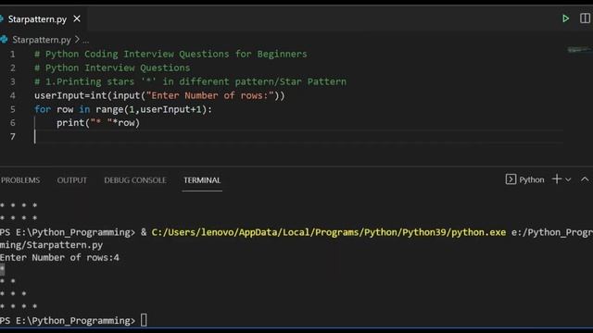Click the Python file icon in tab
This screenshot has height=333, width=593.
2,18
